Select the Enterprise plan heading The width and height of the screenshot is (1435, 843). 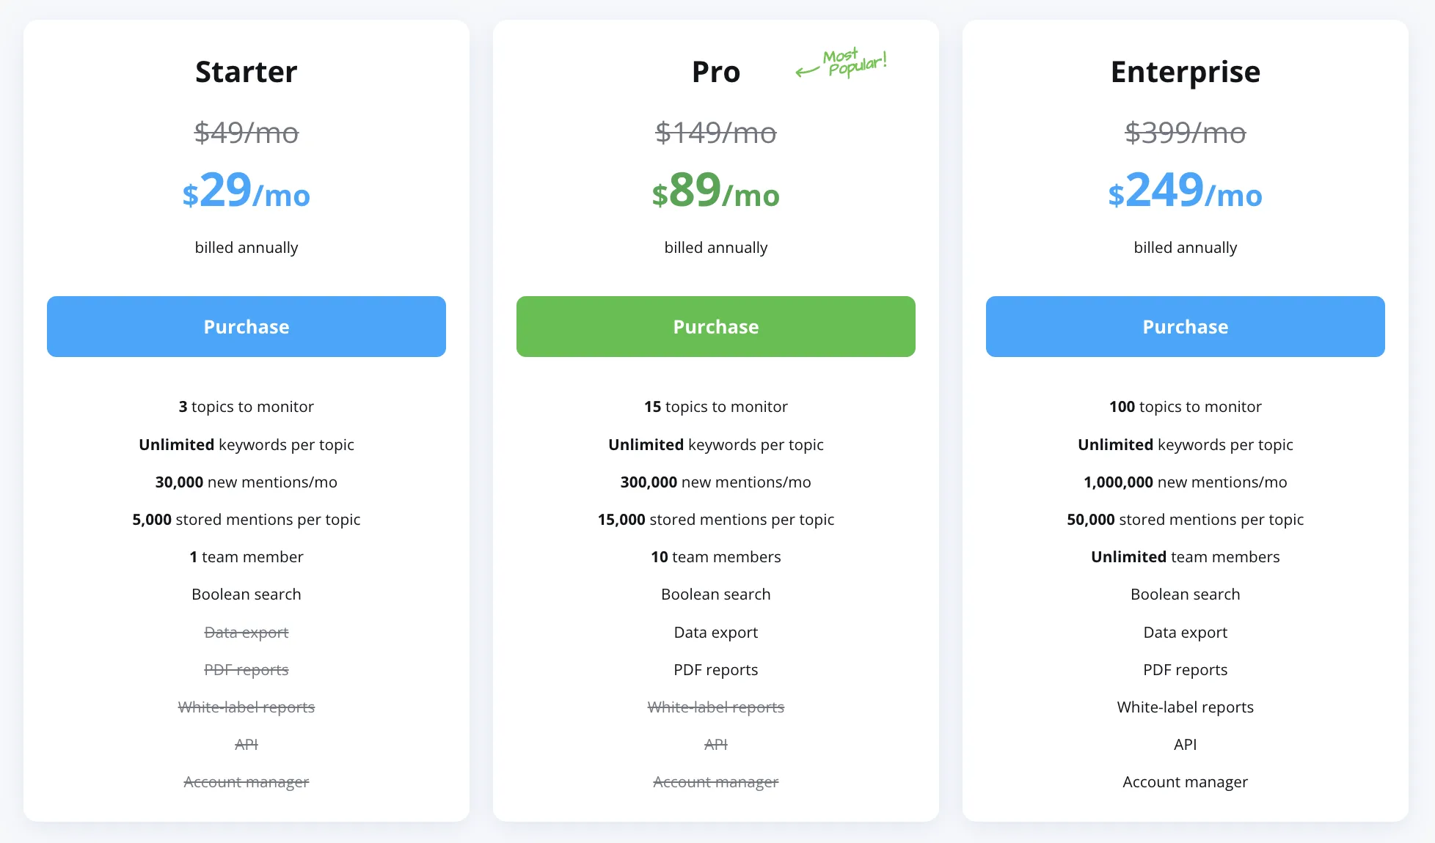(1185, 71)
